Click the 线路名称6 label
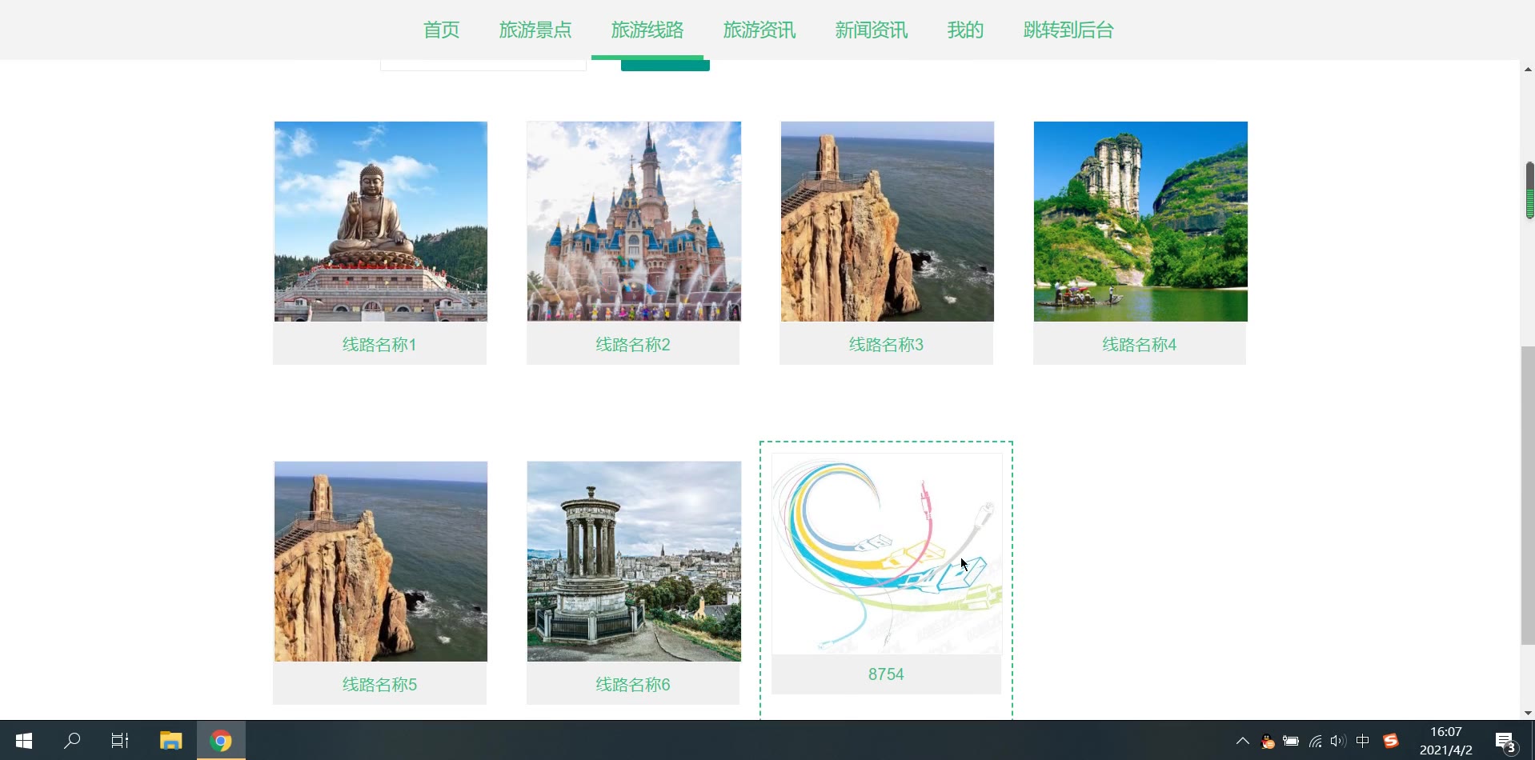The width and height of the screenshot is (1535, 760). point(633,685)
